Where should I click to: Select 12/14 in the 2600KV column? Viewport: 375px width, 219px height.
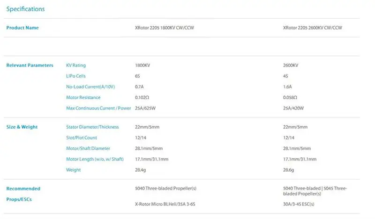289,138
